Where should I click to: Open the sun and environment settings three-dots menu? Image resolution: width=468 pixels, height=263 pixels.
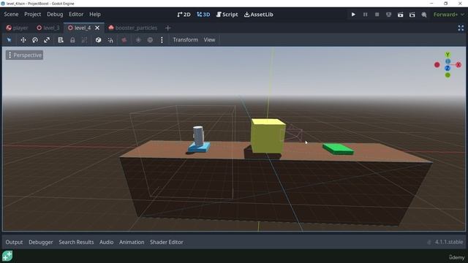162,40
